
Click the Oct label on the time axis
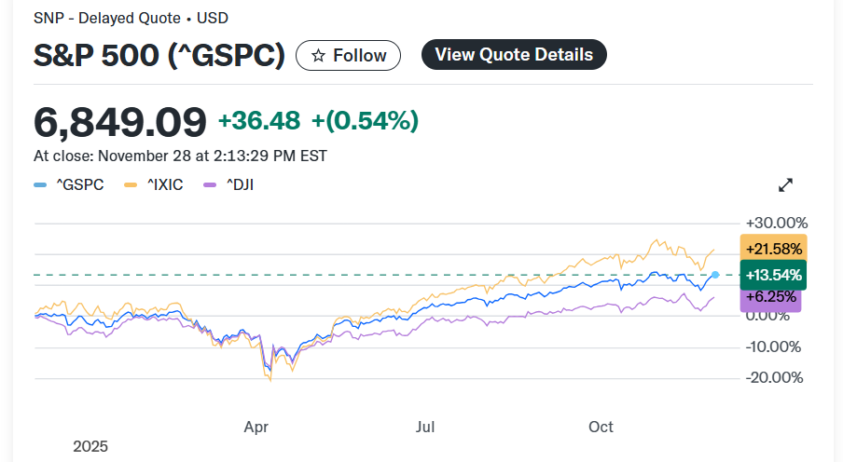point(601,427)
